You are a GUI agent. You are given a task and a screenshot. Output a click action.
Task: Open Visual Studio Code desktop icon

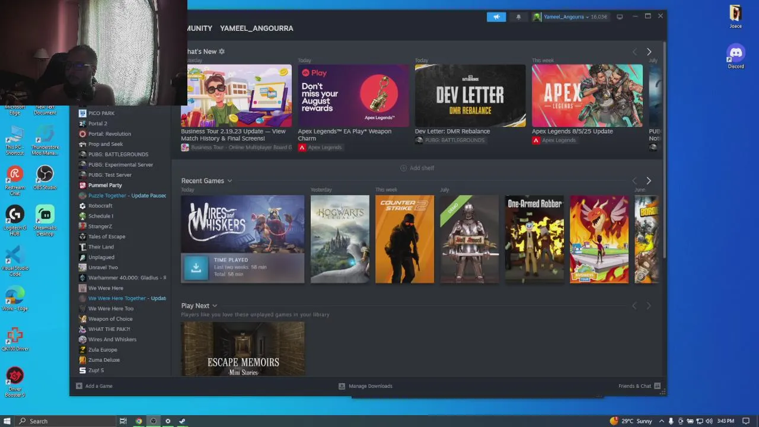[x=15, y=261]
